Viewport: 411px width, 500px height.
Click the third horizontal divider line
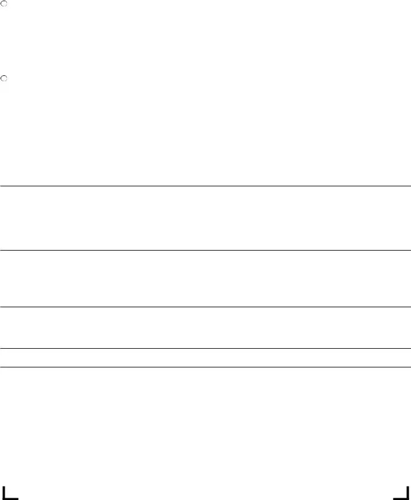click(206, 307)
